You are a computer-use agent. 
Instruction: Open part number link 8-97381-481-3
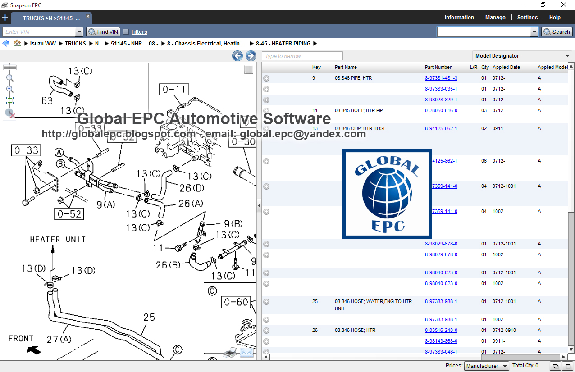tap(441, 78)
